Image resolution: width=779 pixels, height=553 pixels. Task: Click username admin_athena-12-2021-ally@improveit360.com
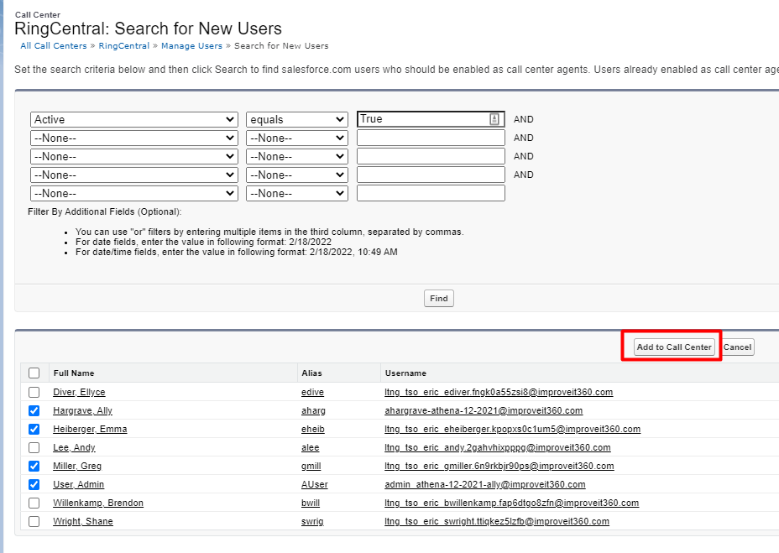point(485,484)
